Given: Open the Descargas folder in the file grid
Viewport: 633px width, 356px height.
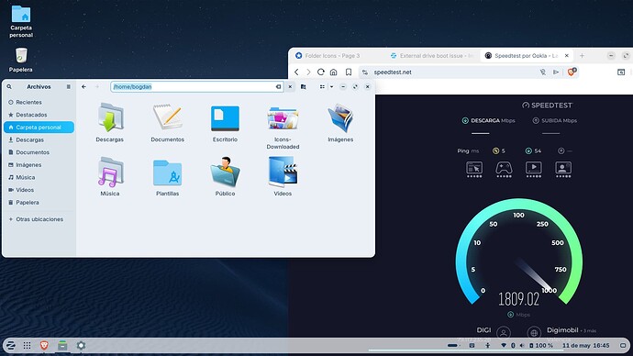Looking at the screenshot, I should pos(110,122).
